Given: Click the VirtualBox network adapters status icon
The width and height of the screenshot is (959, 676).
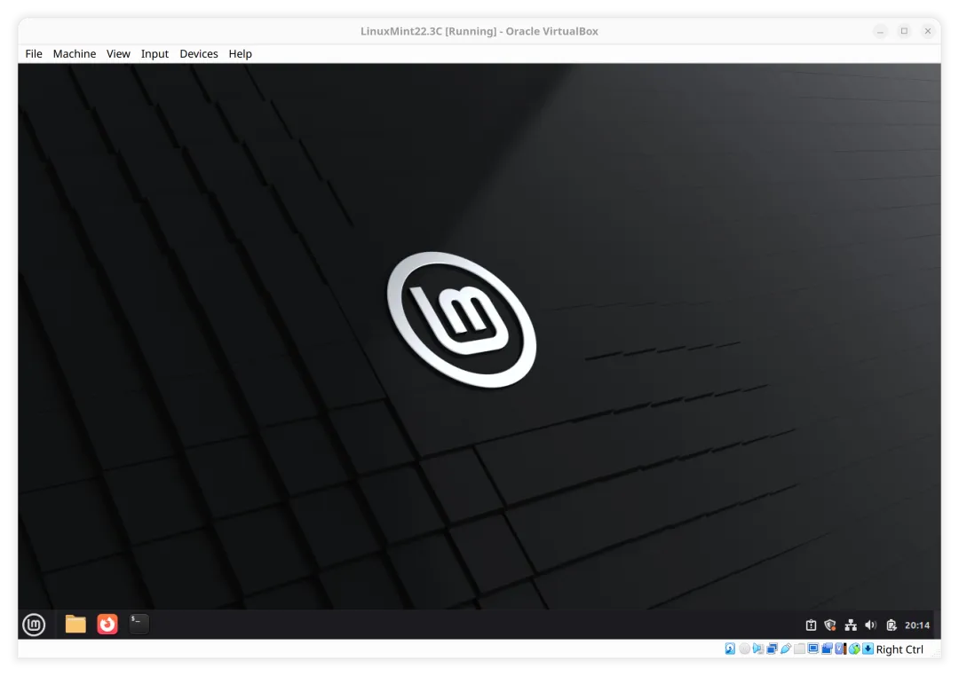Looking at the screenshot, I should [x=772, y=648].
